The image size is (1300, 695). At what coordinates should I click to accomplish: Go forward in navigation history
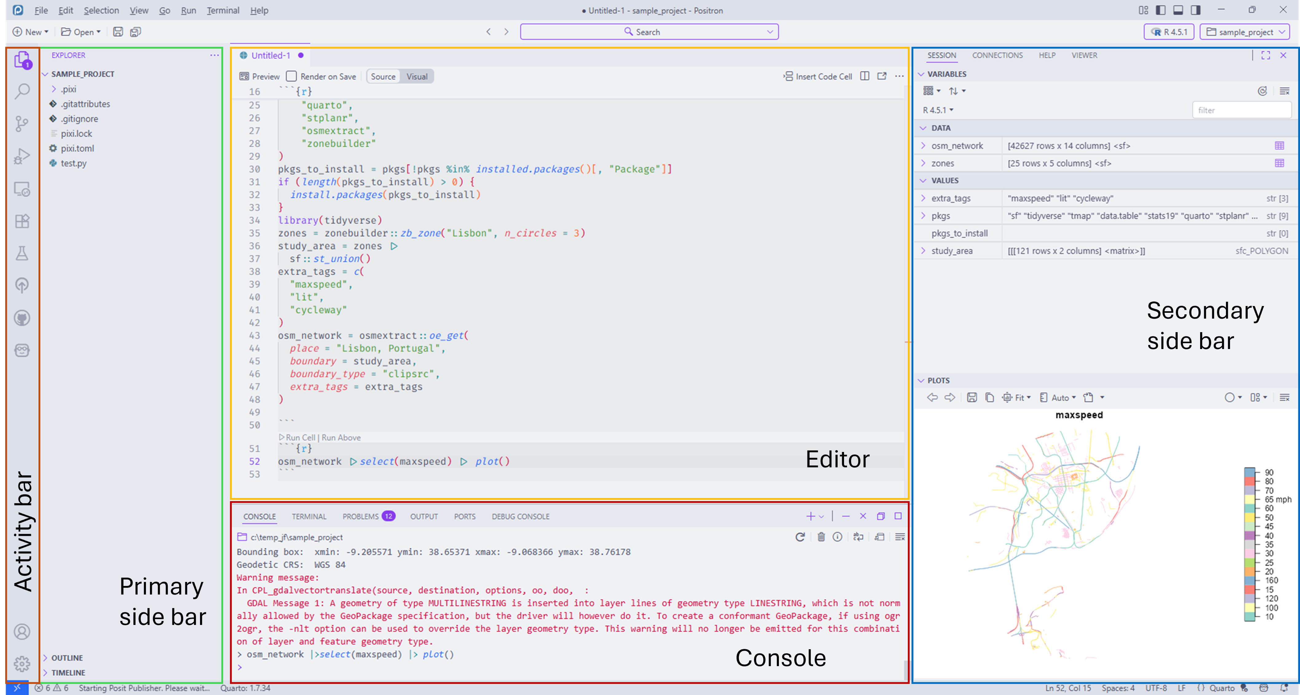(x=506, y=32)
